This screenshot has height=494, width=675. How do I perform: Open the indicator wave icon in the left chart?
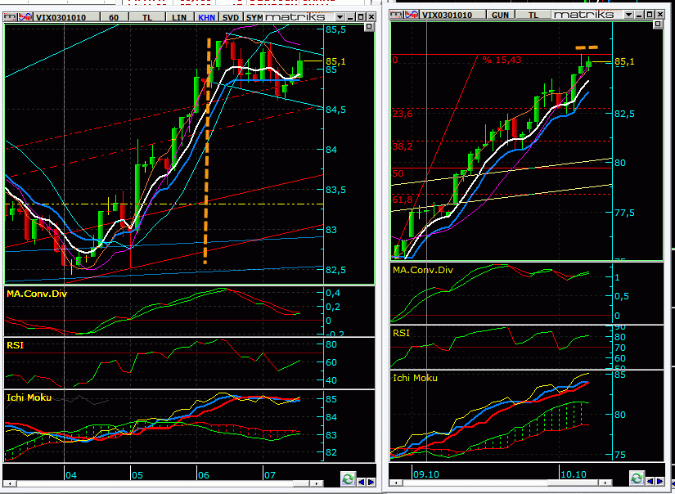[x=24, y=16]
